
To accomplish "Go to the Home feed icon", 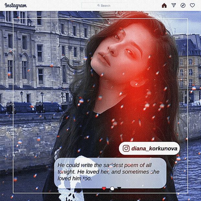I will [164, 5].
